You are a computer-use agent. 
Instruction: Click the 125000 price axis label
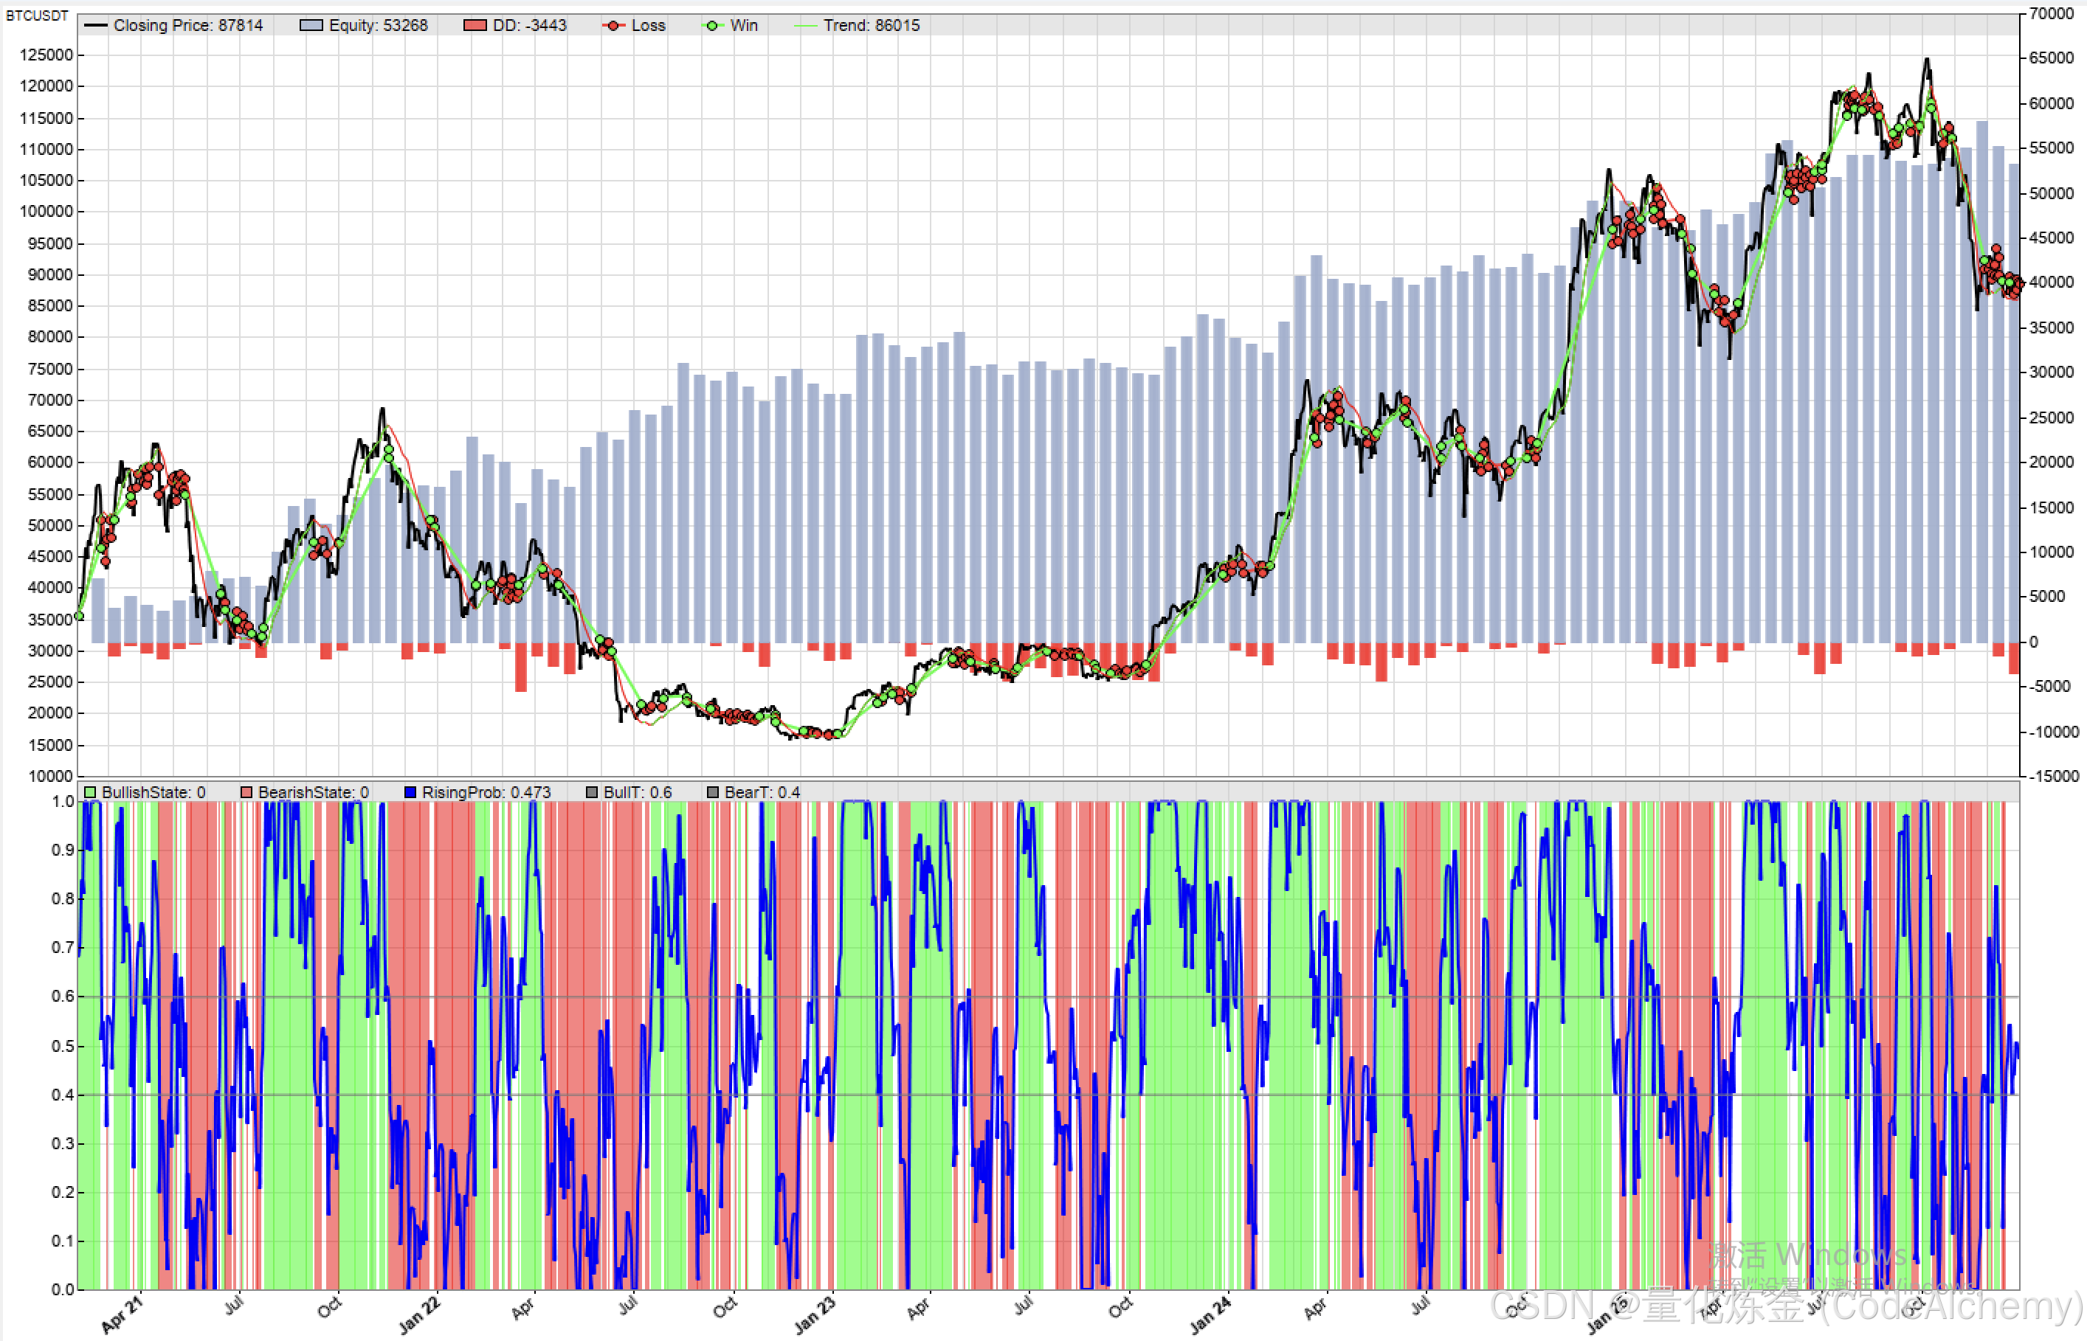coord(46,55)
